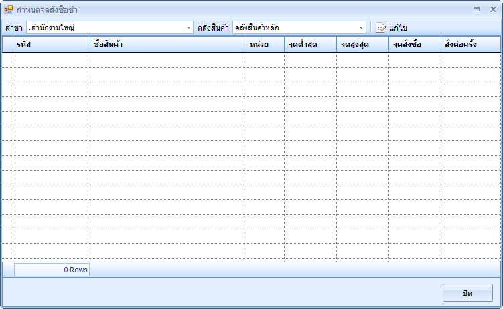Maximize the กำหนดจุดสั่งซื้อซ้ำ window
The width and height of the screenshot is (503, 309).
pos(476,9)
